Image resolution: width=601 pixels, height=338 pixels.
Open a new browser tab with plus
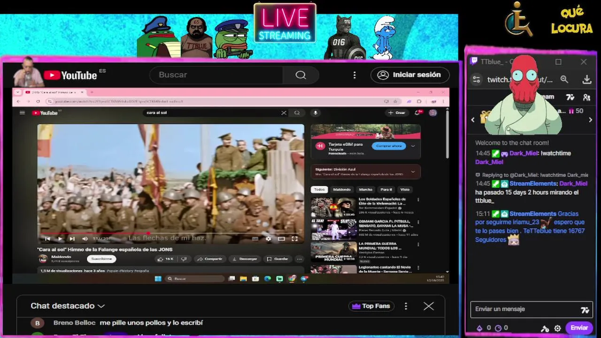click(92, 92)
